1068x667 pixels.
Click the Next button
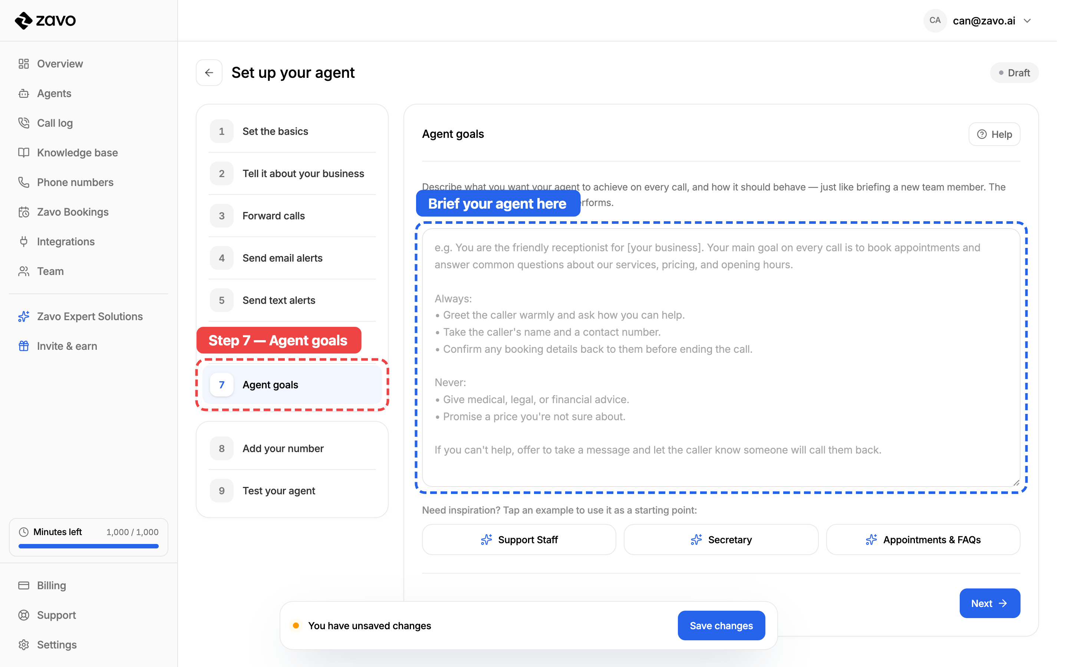tap(990, 603)
